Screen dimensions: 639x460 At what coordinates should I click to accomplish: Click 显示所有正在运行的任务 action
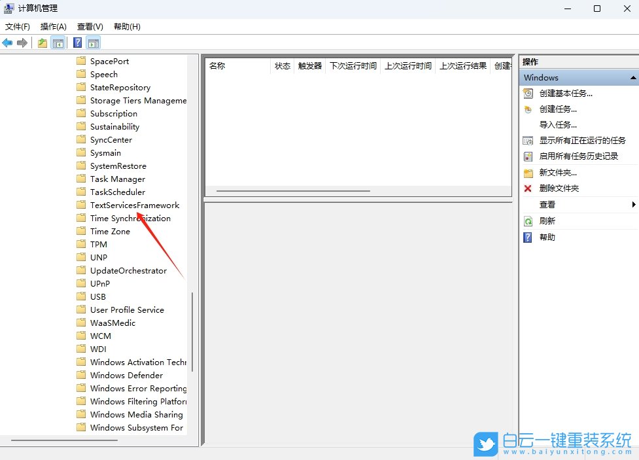tap(582, 141)
